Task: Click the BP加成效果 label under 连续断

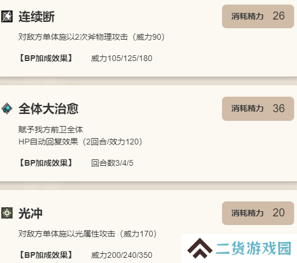Action: click(x=46, y=58)
